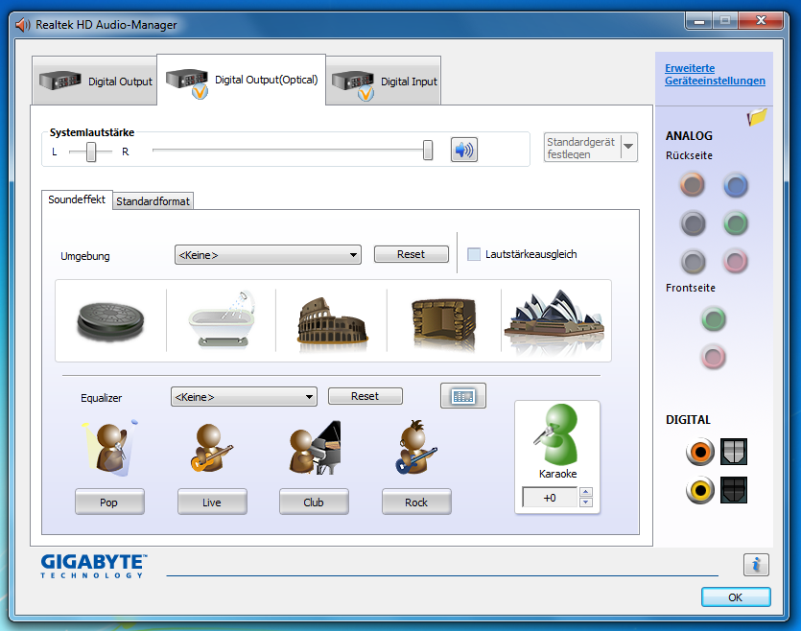
Task: Enable the Lautstärkeausgleich checkbox
Action: pos(474,254)
